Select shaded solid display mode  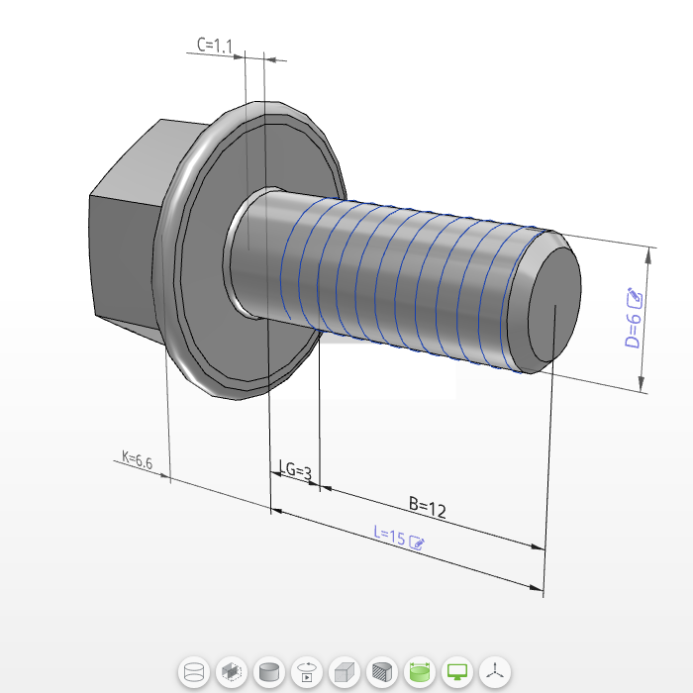tap(269, 672)
